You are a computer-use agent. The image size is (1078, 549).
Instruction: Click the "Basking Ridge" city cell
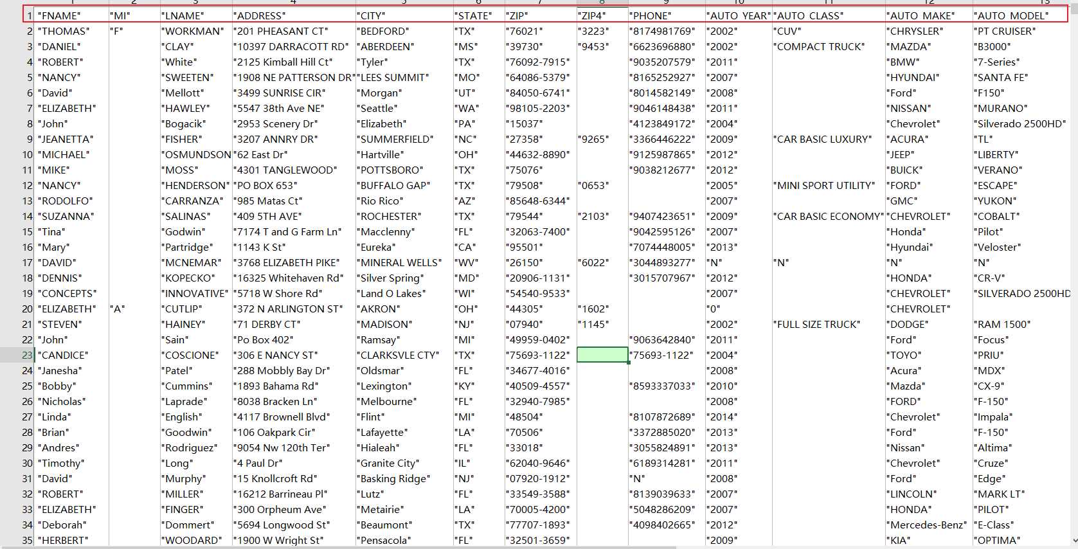tap(404, 478)
